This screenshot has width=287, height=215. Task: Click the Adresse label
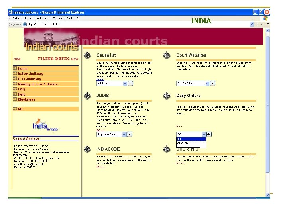pos(16,24)
